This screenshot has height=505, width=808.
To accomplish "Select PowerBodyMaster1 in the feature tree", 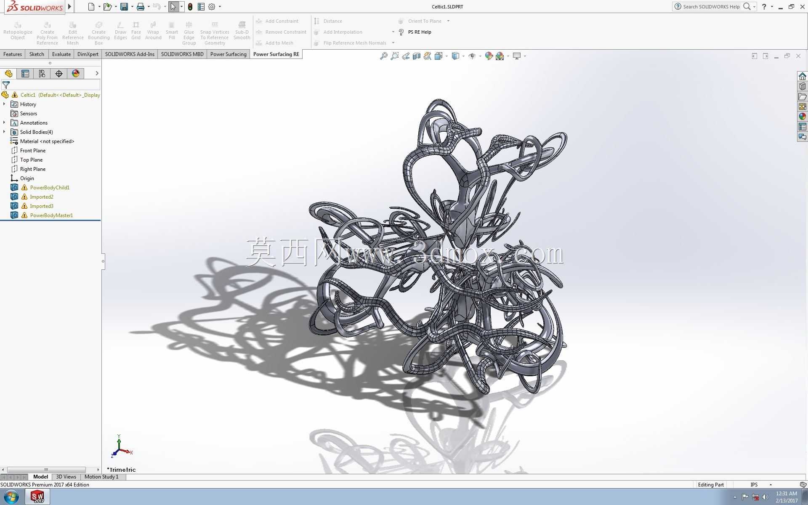I will [x=51, y=215].
